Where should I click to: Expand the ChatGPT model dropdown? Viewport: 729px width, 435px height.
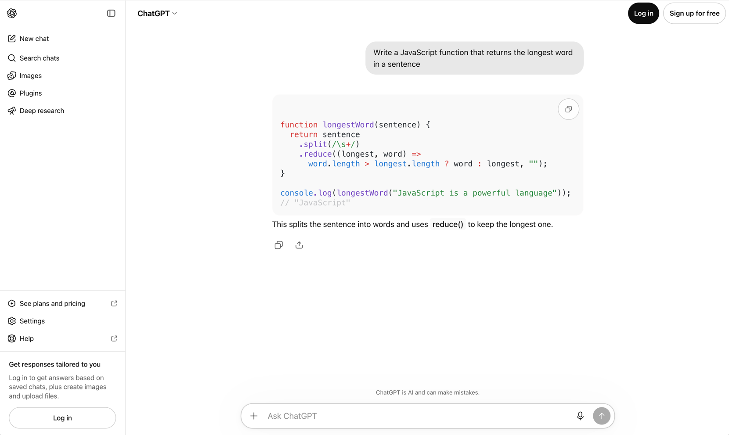pos(157,13)
